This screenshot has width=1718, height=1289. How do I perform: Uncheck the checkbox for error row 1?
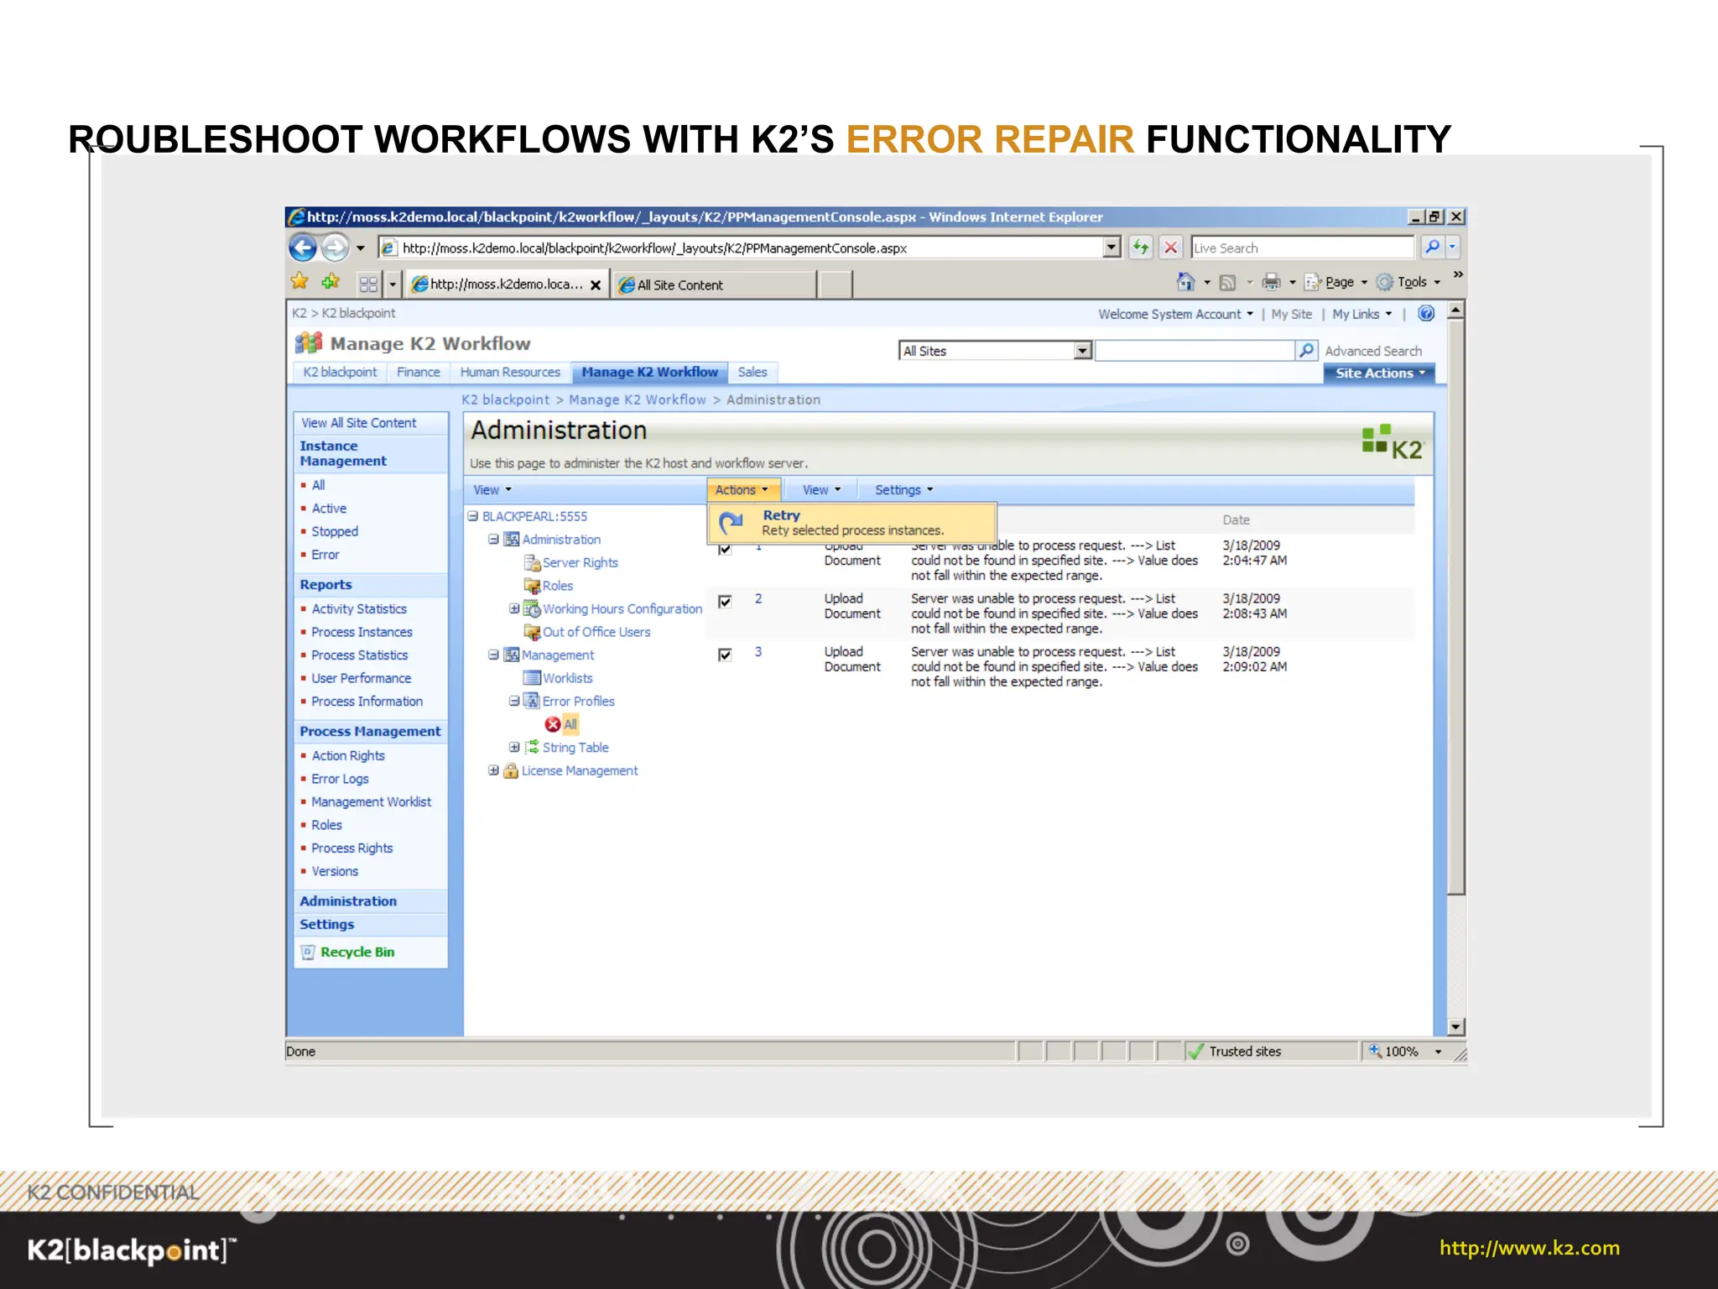[725, 549]
